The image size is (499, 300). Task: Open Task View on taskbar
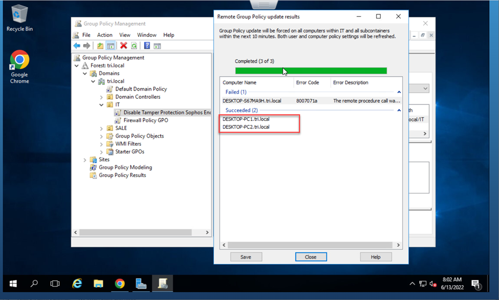click(x=55, y=284)
